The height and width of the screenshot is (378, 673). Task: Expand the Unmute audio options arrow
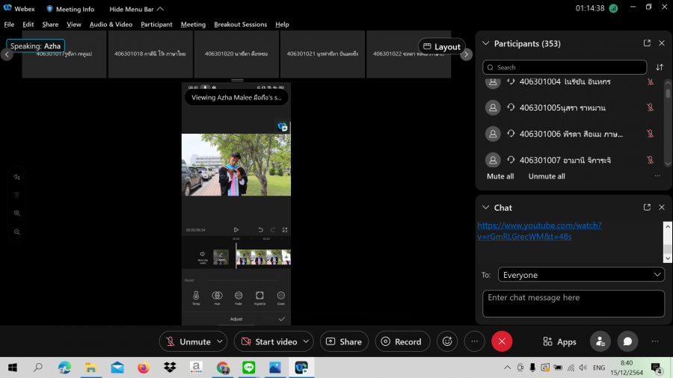click(x=220, y=341)
